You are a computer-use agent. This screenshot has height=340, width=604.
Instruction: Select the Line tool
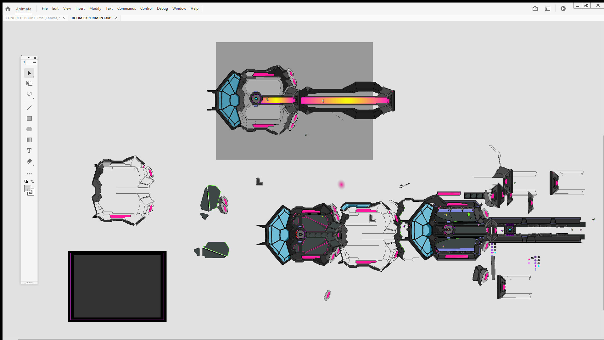point(29,108)
